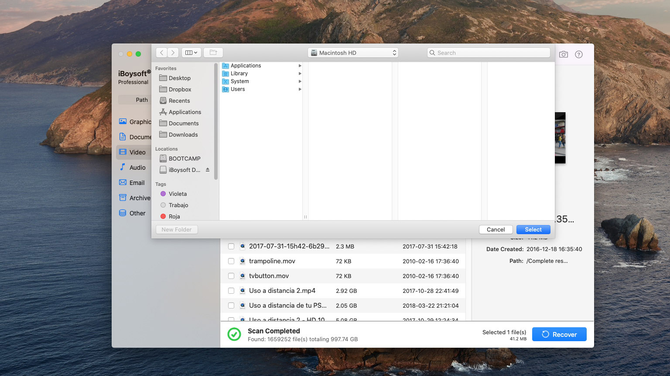Click the camera snapshot icon

point(564,54)
